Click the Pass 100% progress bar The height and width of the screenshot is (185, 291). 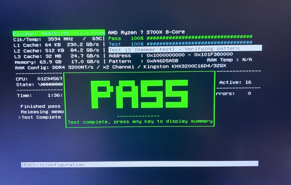[x=180, y=38]
